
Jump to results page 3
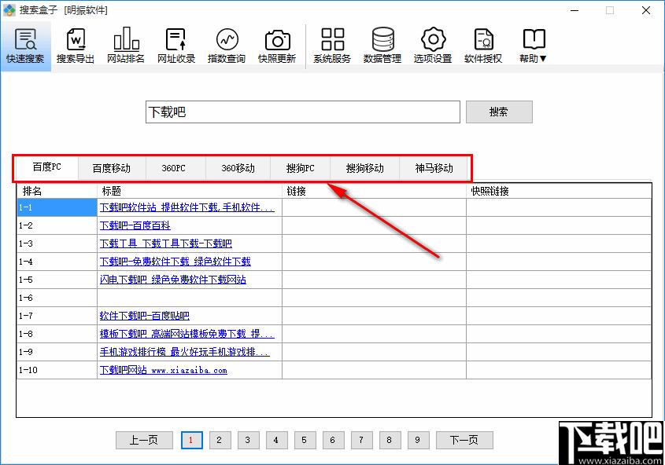coord(249,440)
